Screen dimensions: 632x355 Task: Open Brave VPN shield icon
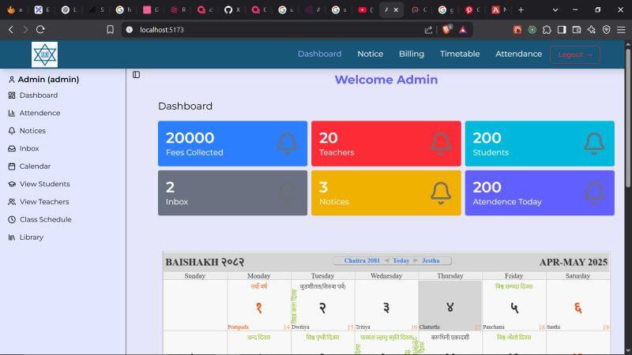[x=607, y=30]
